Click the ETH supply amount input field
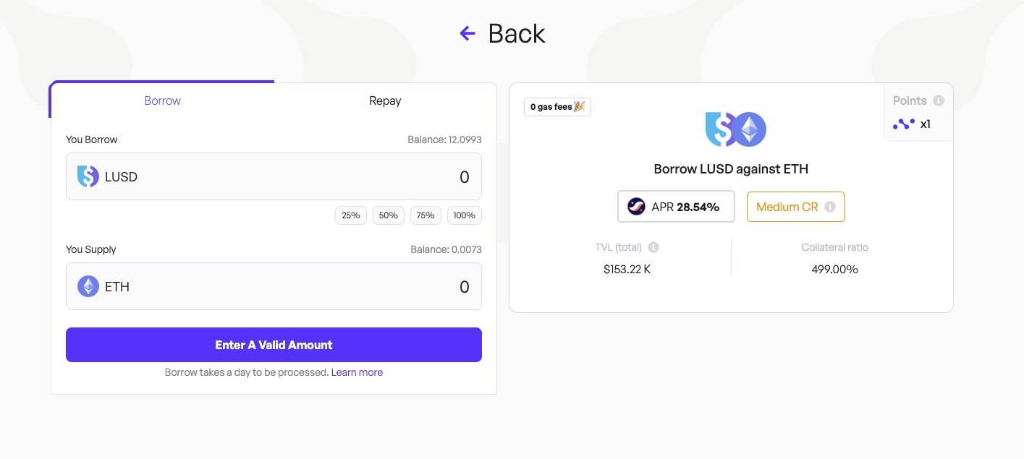Viewport: 1024px width, 459px height. [326, 287]
